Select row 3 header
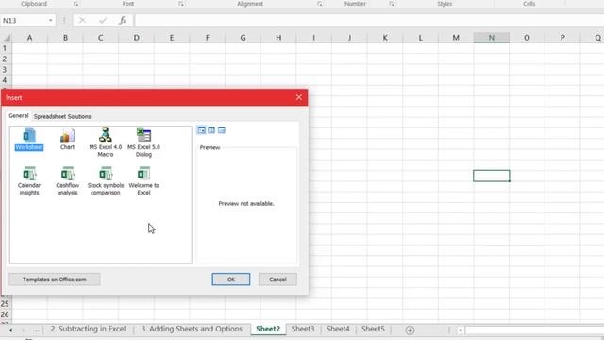Screen dimensions: 604x340 click(6, 69)
